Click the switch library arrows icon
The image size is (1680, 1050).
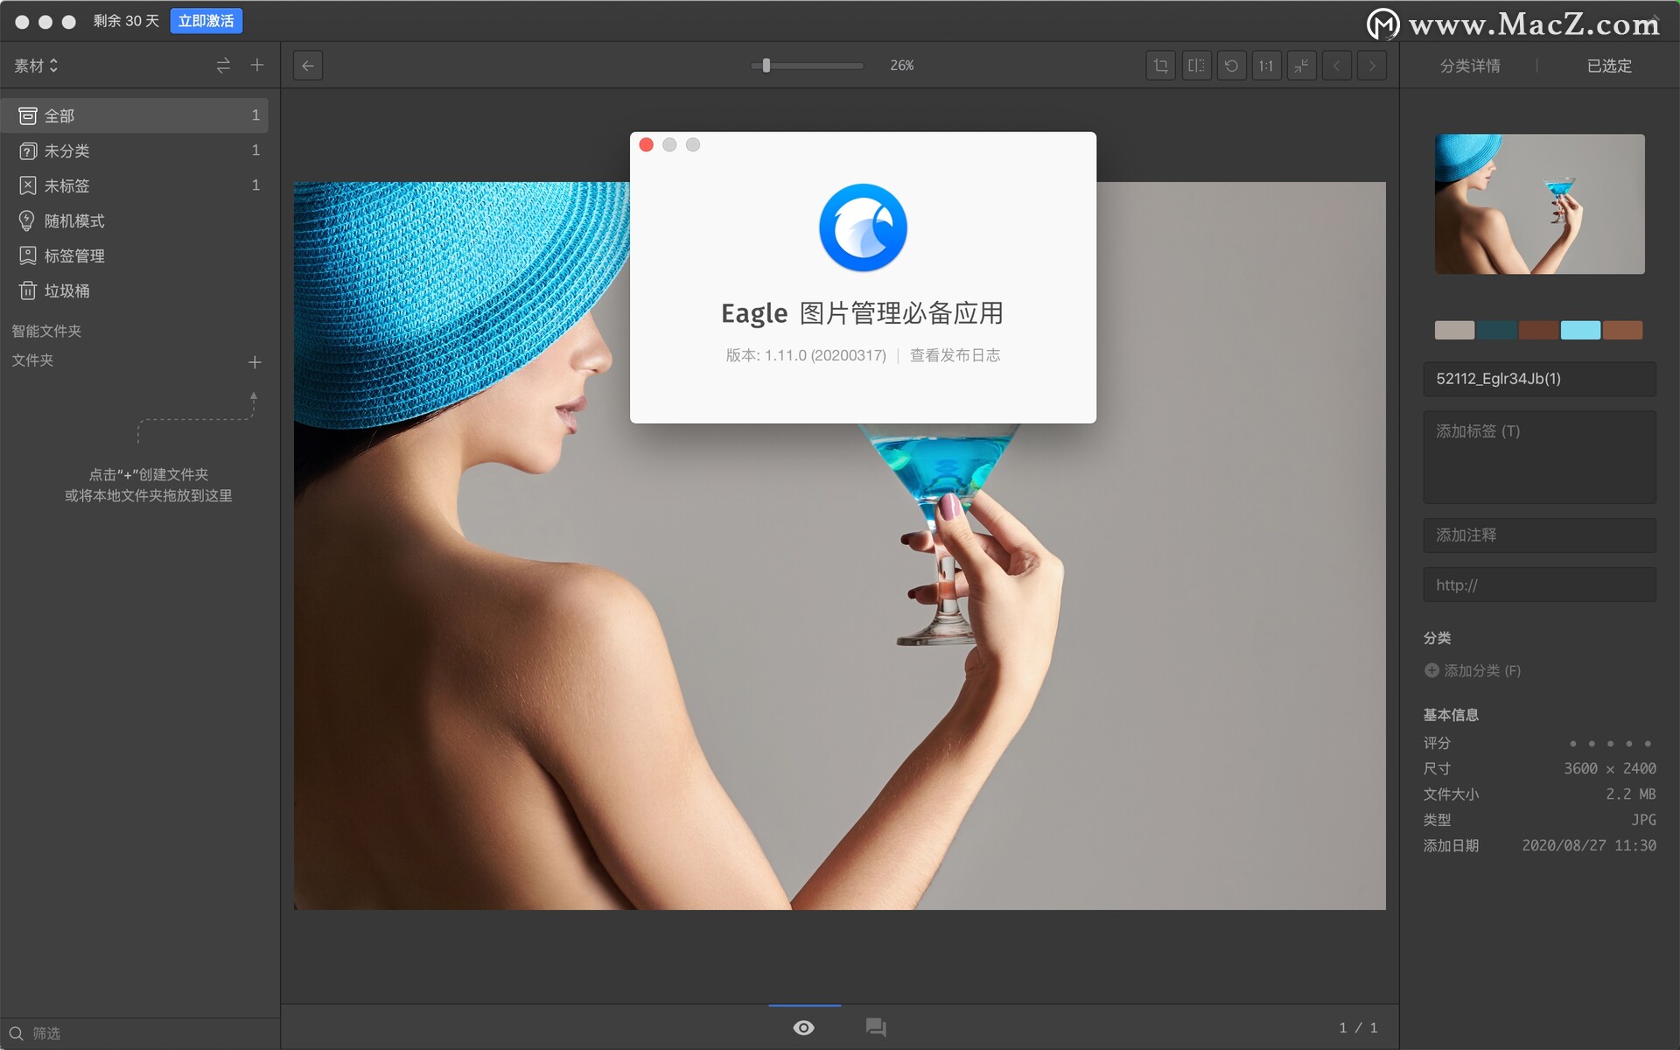pyautogui.click(x=223, y=66)
